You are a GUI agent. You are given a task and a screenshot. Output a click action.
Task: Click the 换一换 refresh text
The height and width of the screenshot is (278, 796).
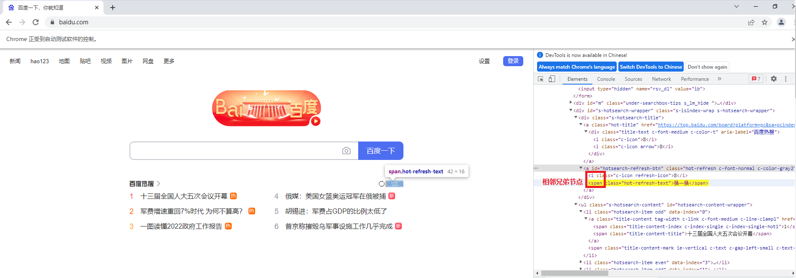point(395,184)
